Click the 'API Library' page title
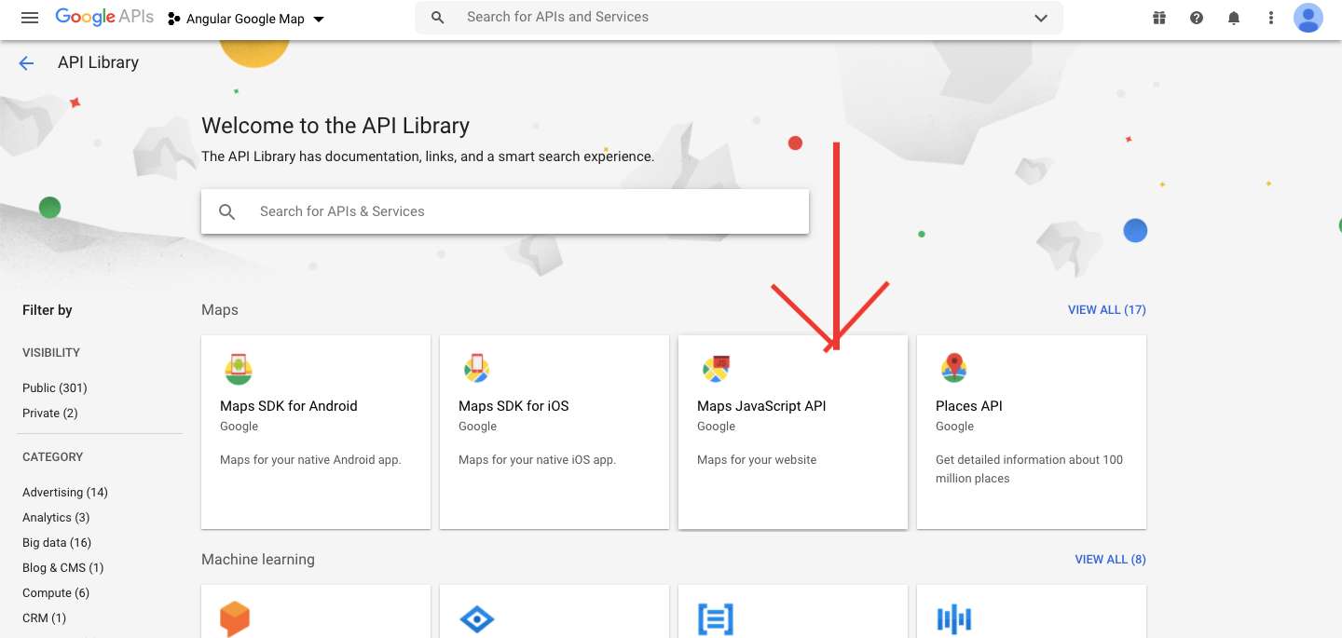The image size is (1342, 638). click(98, 62)
